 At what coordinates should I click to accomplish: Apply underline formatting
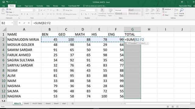[27, 14]
